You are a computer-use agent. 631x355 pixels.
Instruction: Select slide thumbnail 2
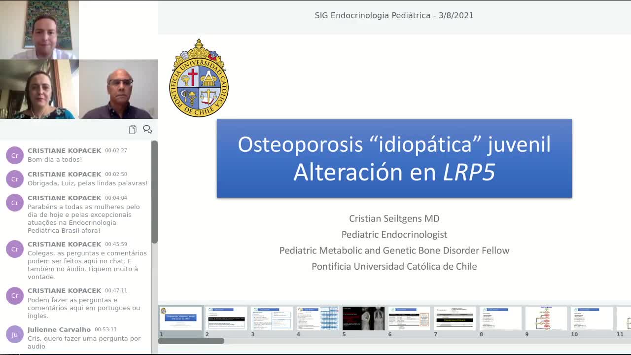point(226,319)
